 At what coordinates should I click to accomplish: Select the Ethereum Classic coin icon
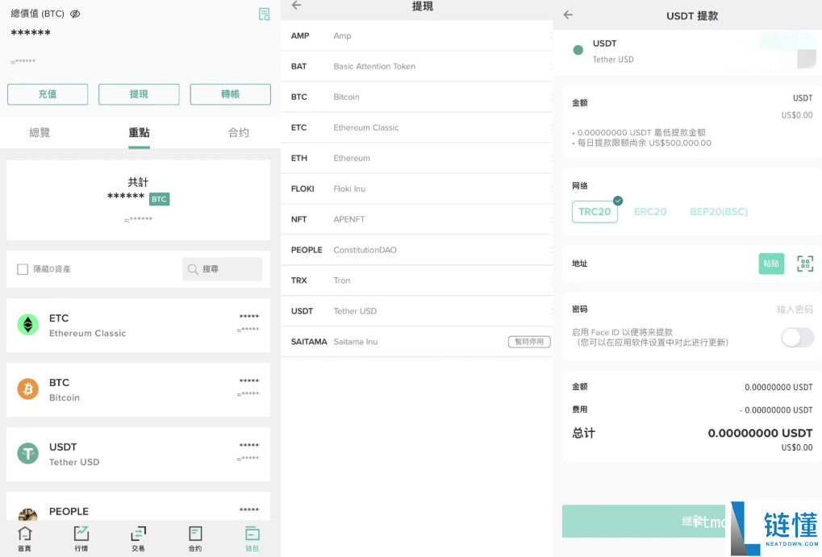[27, 325]
